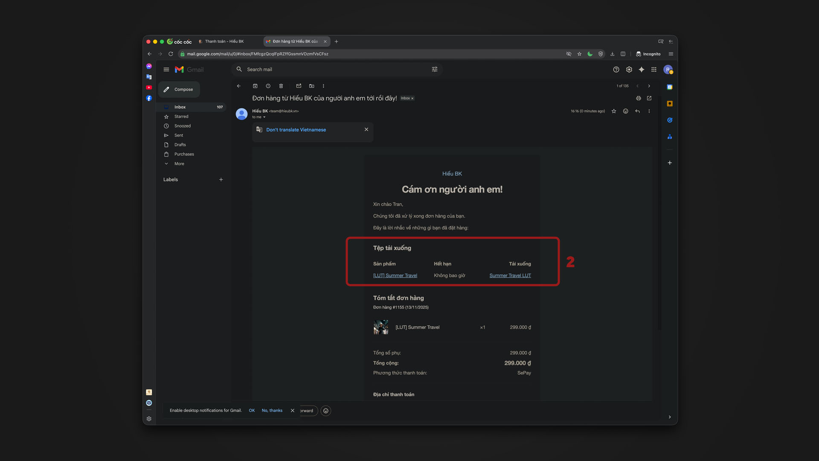This screenshot has height=461, width=819.
Task: Archive this email
Action: coord(255,86)
